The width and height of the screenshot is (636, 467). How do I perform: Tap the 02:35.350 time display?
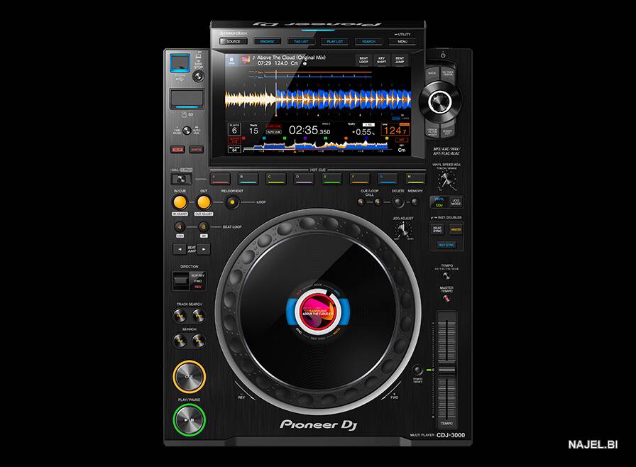309,130
